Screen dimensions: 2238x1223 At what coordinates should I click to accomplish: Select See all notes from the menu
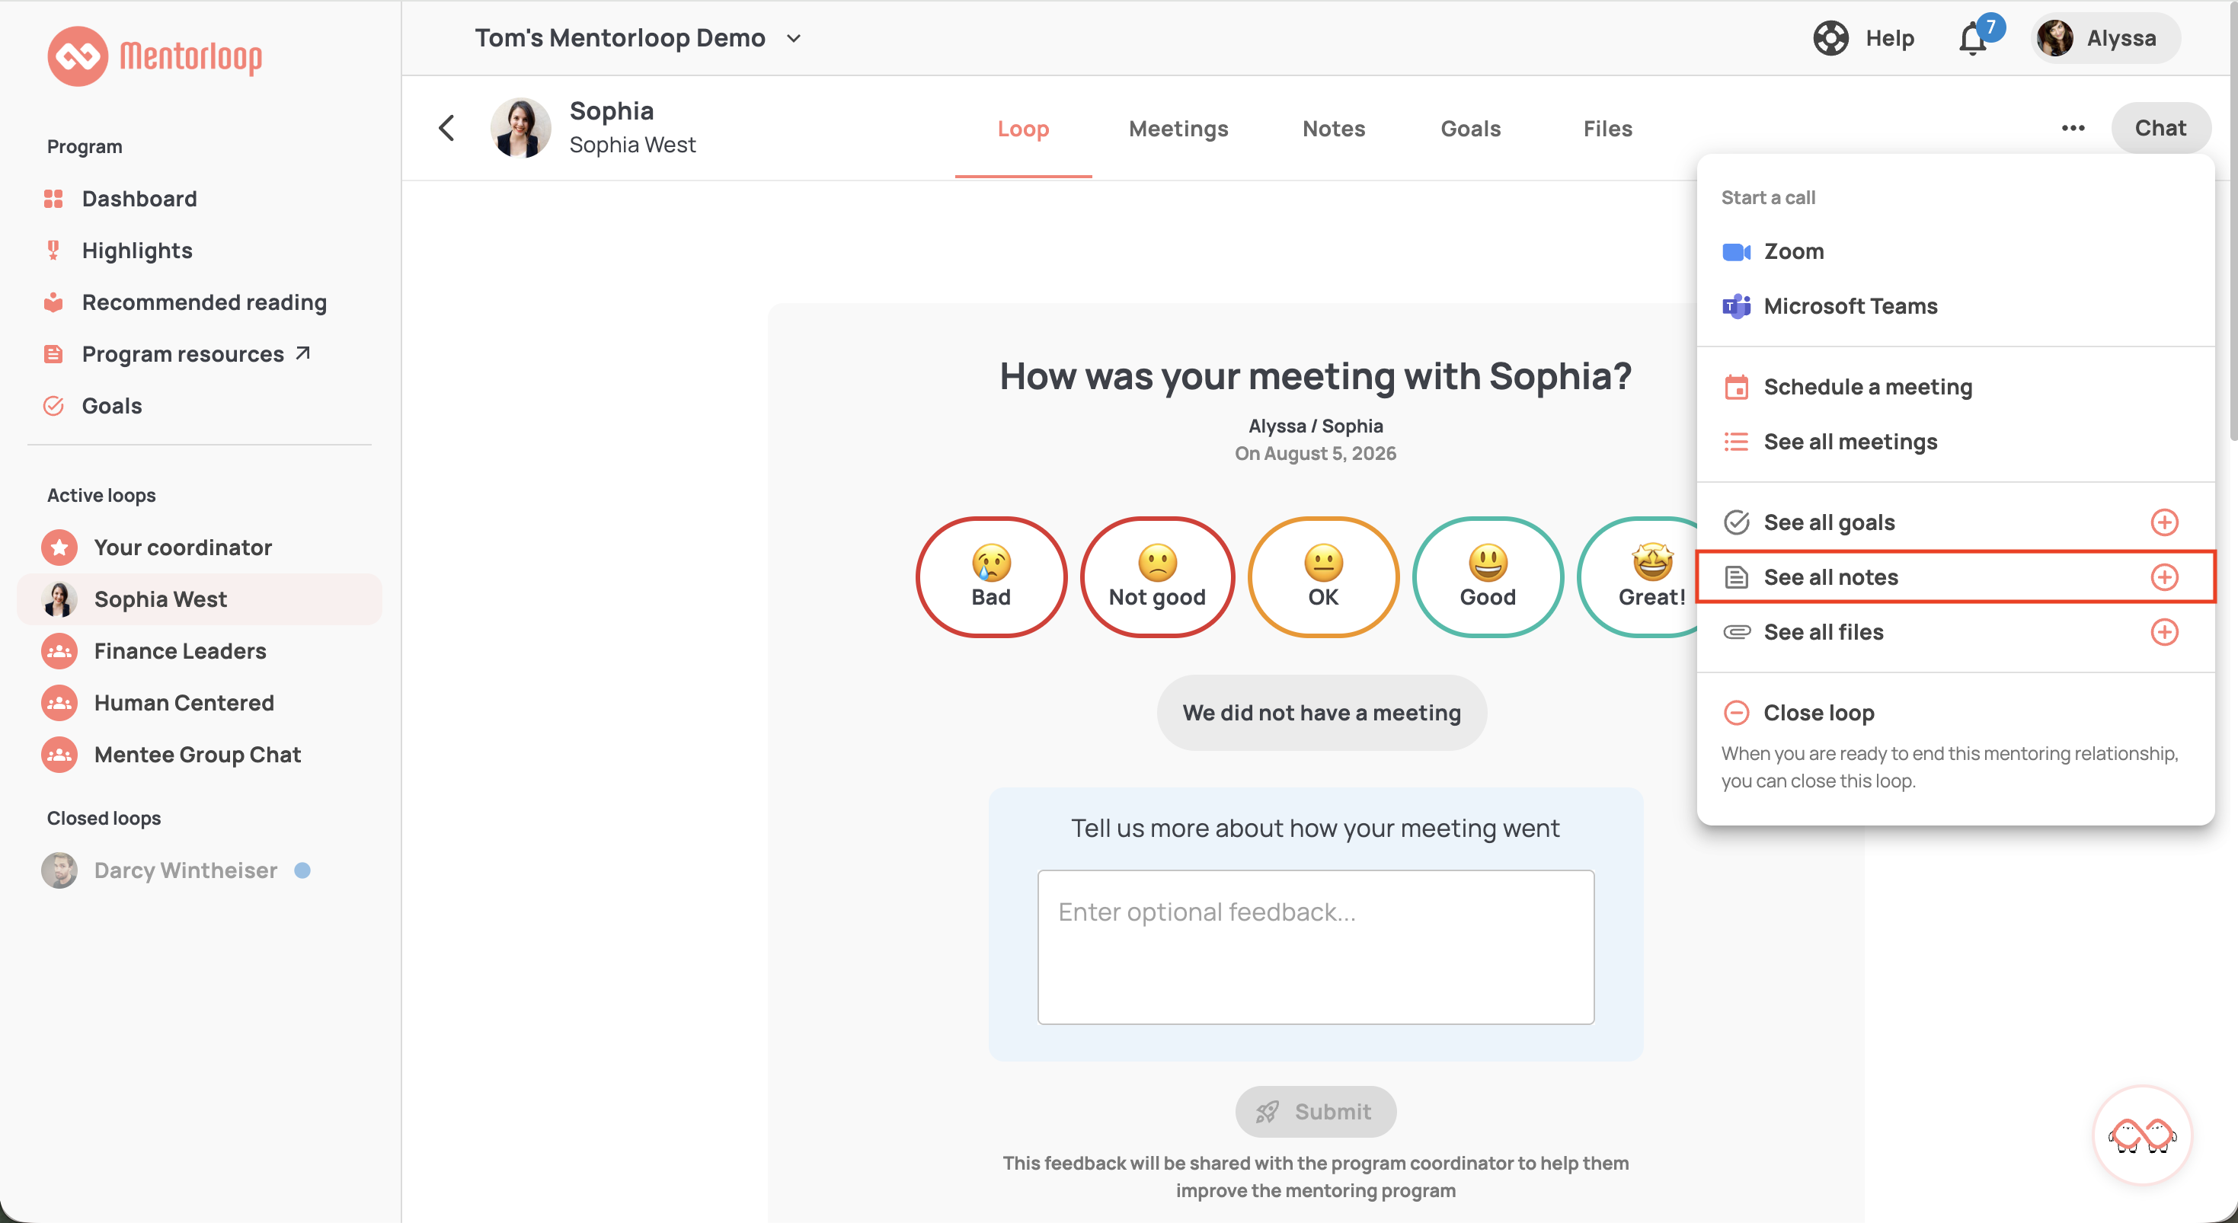tap(1955, 578)
